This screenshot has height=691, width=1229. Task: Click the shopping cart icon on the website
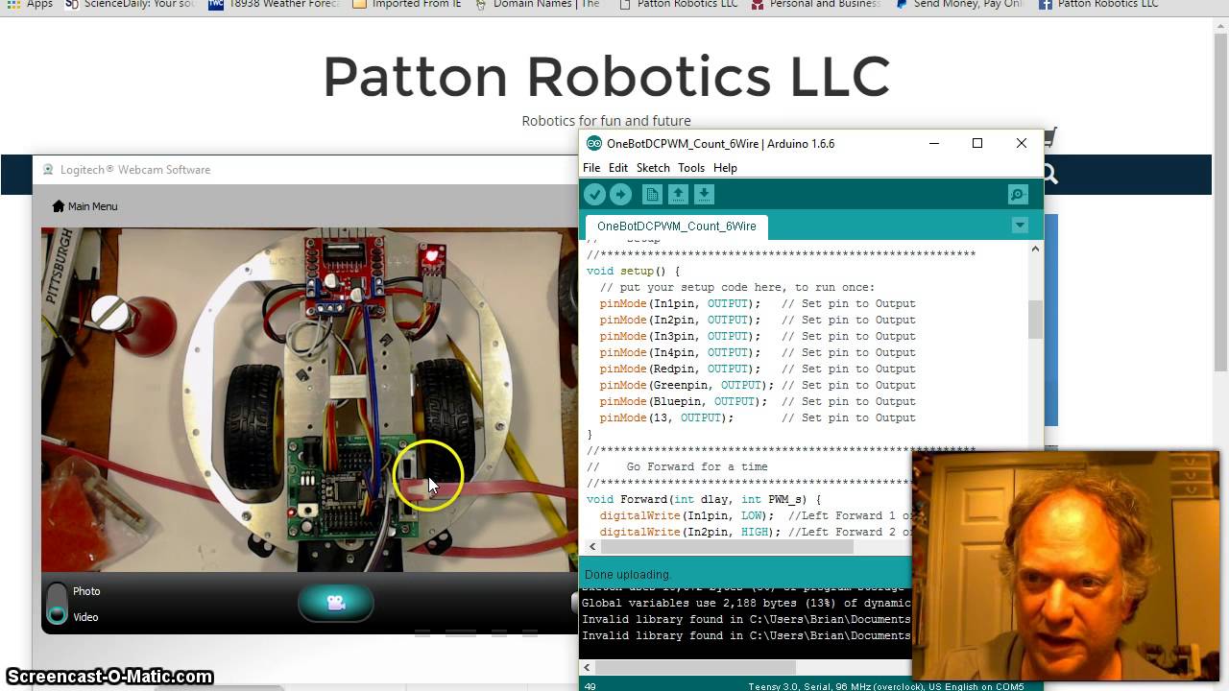click(x=1049, y=137)
